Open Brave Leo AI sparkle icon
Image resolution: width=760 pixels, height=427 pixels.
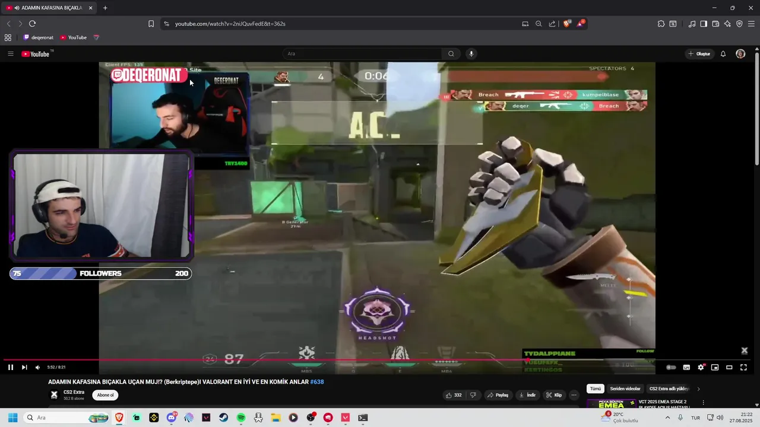tap(727, 24)
